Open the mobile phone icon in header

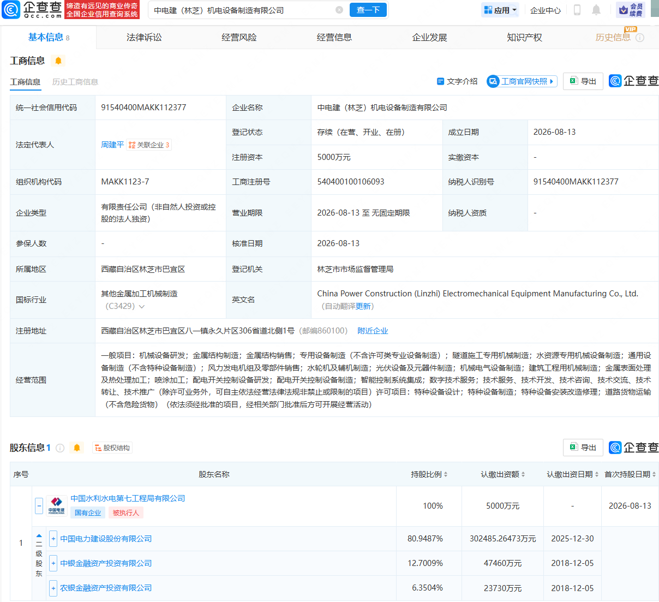[577, 10]
